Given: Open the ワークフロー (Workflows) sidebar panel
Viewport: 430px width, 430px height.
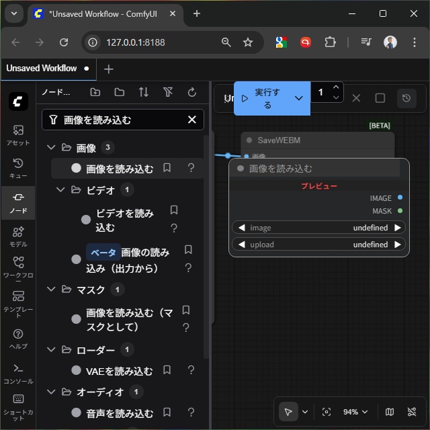Looking at the screenshot, I should pos(18,267).
